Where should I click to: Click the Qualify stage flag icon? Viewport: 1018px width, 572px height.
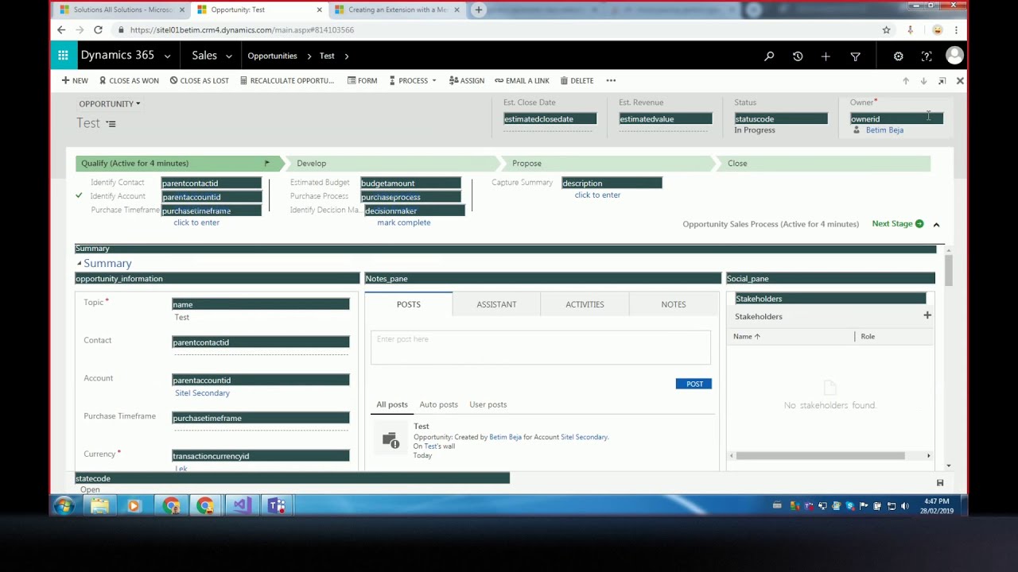click(267, 163)
